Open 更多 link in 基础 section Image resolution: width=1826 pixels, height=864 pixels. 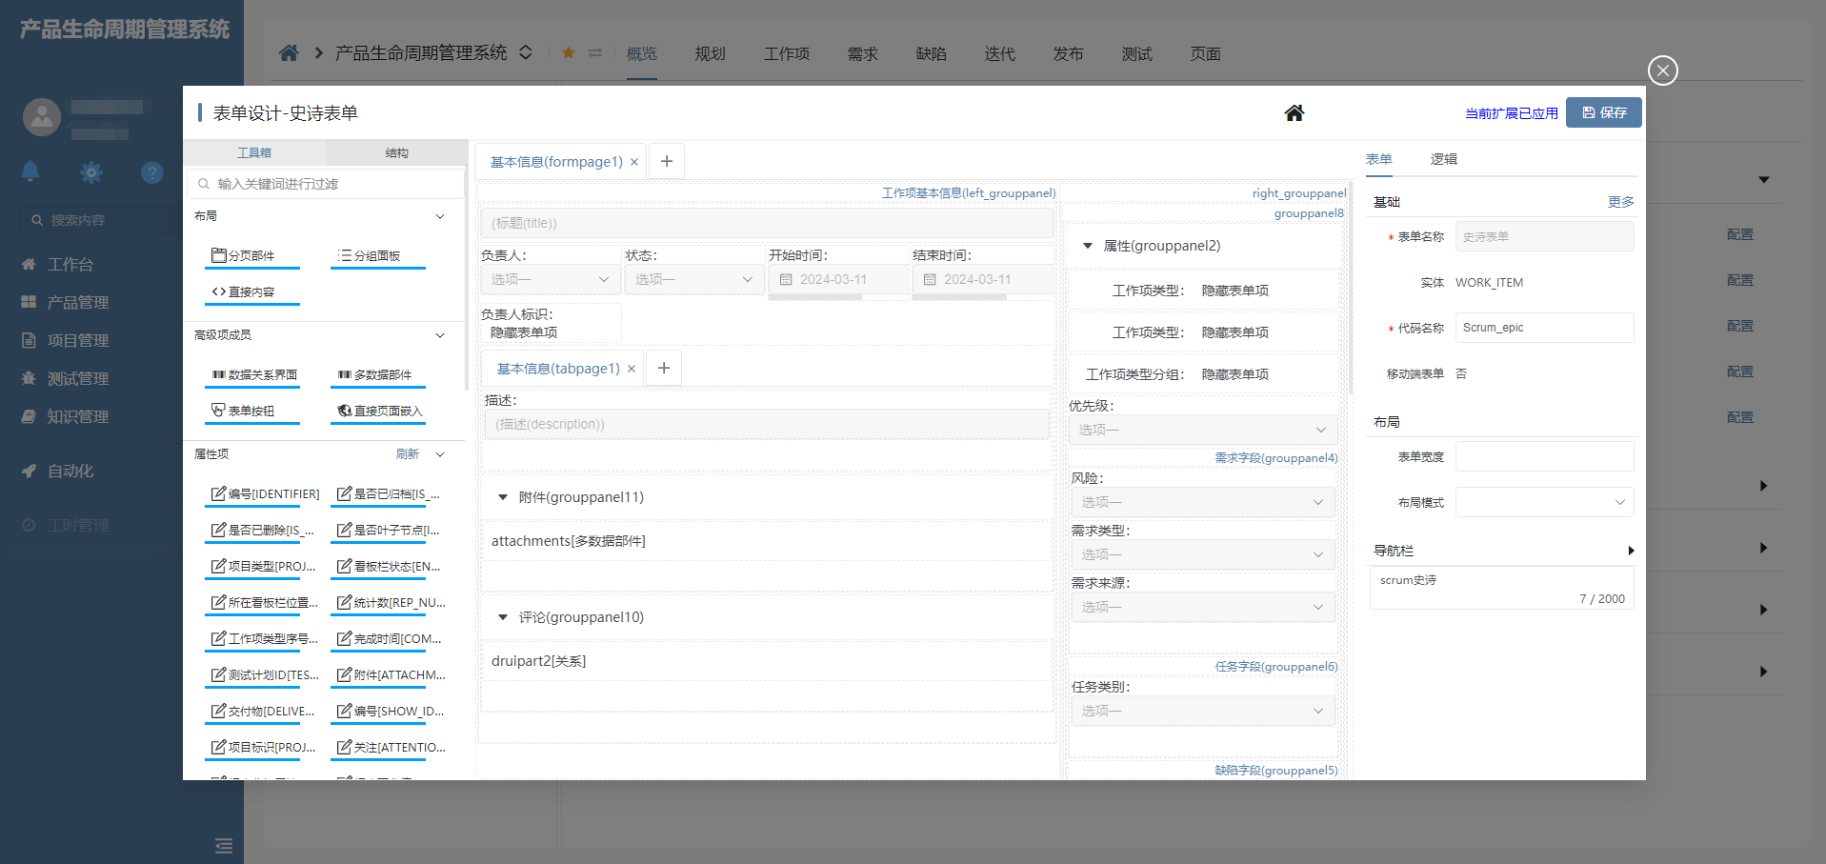pos(1619,201)
